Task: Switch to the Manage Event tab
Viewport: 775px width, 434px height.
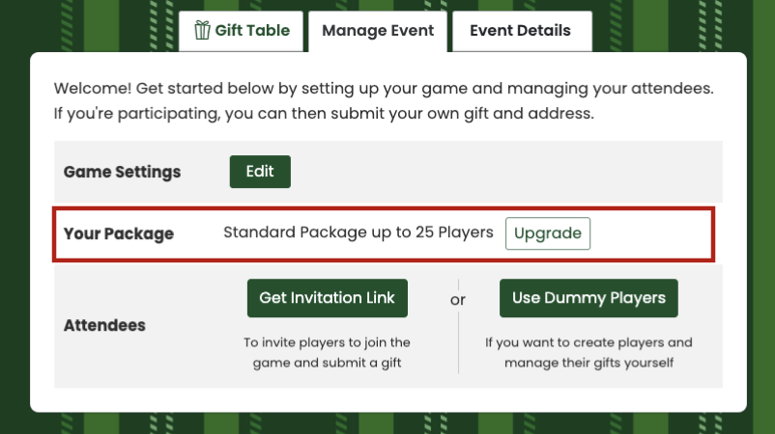Action: tap(378, 31)
